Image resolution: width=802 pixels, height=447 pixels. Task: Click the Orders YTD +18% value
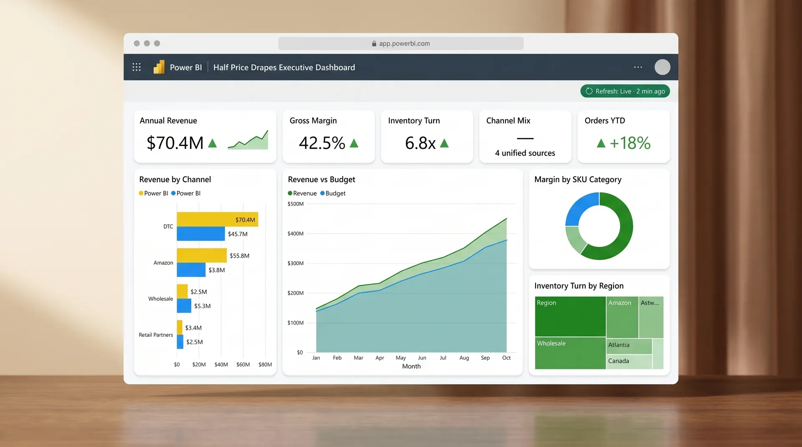click(630, 143)
